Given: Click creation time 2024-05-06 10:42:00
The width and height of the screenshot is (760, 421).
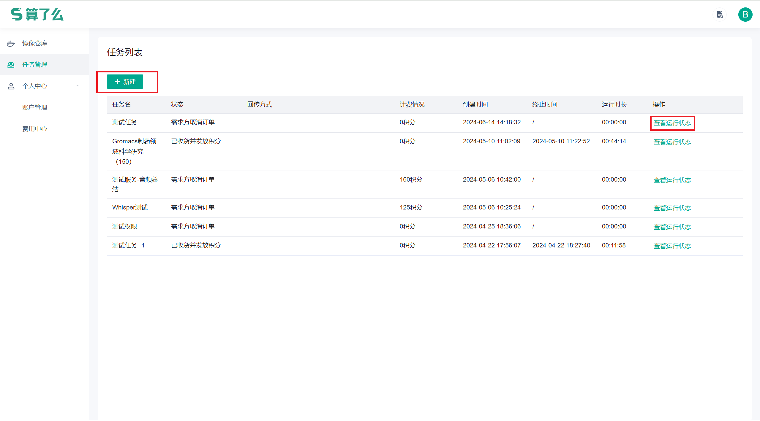Looking at the screenshot, I should click(492, 179).
